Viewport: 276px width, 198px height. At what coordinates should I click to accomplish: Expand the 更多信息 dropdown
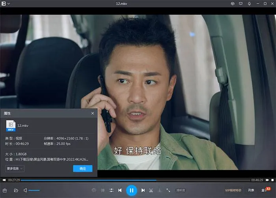15,168
